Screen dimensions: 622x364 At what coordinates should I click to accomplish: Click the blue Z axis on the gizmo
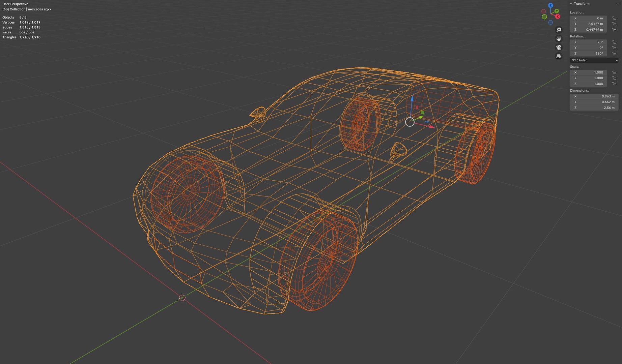tap(550, 5)
